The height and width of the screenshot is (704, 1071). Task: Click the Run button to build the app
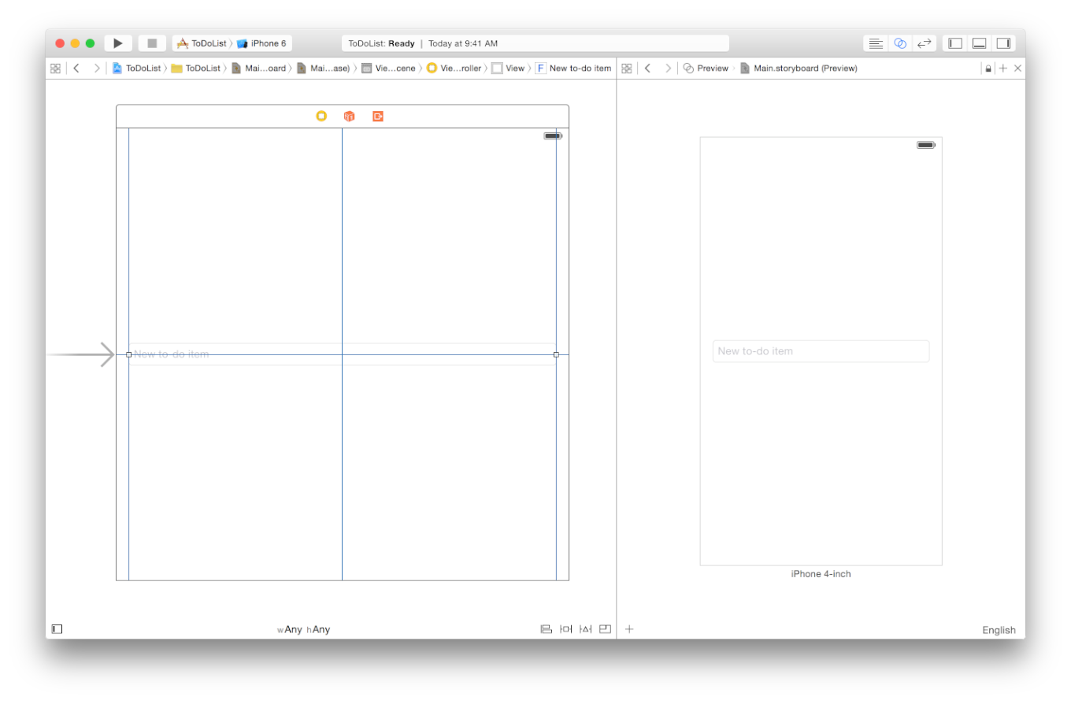[x=118, y=43]
